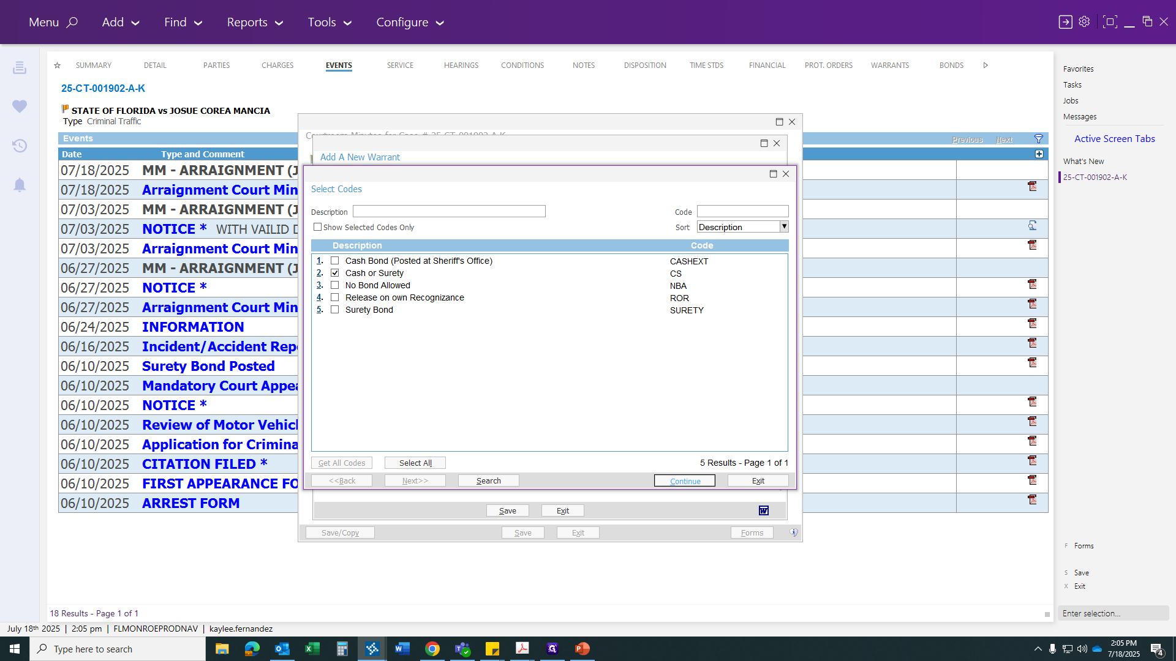This screenshot has width=1176, height=661.
Task: Open settings gear icon in title bar
Action: point(1084,22)
